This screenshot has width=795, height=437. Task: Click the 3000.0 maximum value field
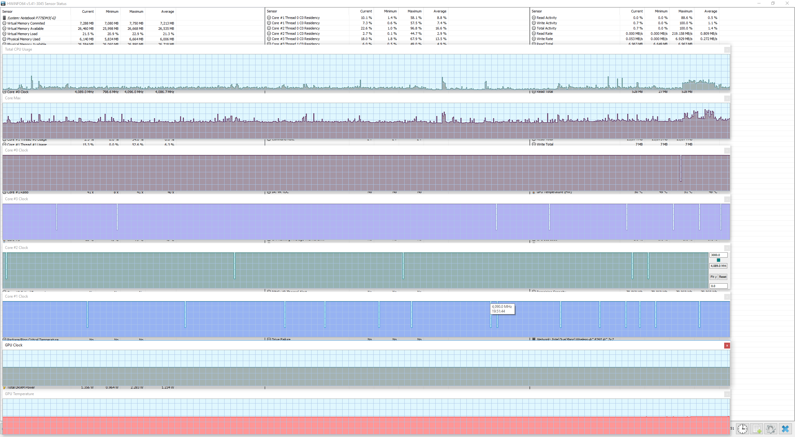pyautogui.click(x=718, y=255)
